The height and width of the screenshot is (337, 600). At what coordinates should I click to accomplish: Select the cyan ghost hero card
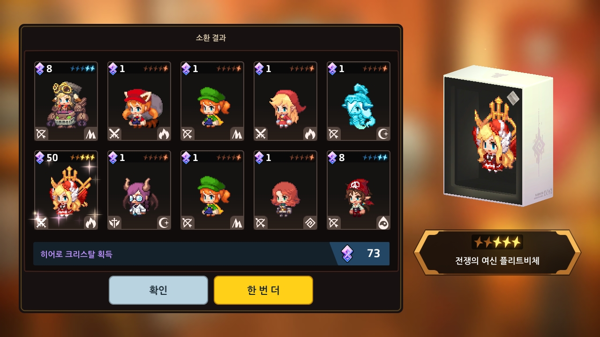(x=359, y=101)
